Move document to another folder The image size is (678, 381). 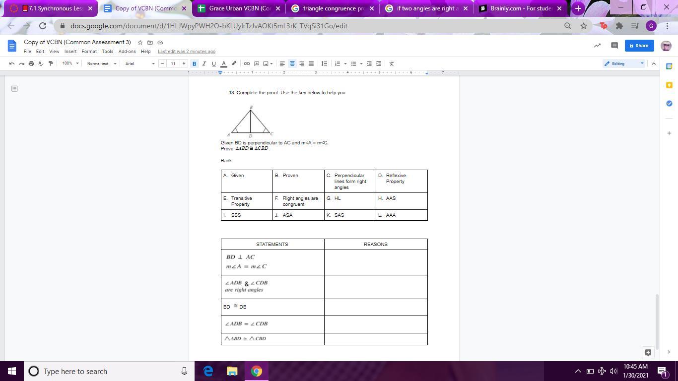point(150,43)
